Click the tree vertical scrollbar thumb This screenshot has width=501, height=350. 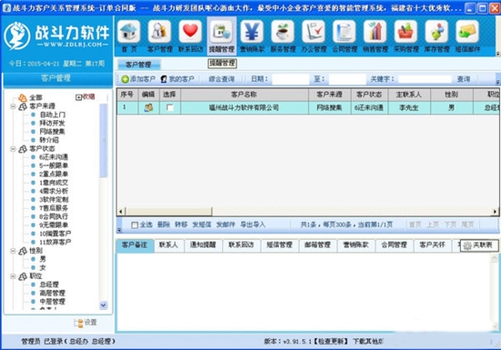coord(103,140)
